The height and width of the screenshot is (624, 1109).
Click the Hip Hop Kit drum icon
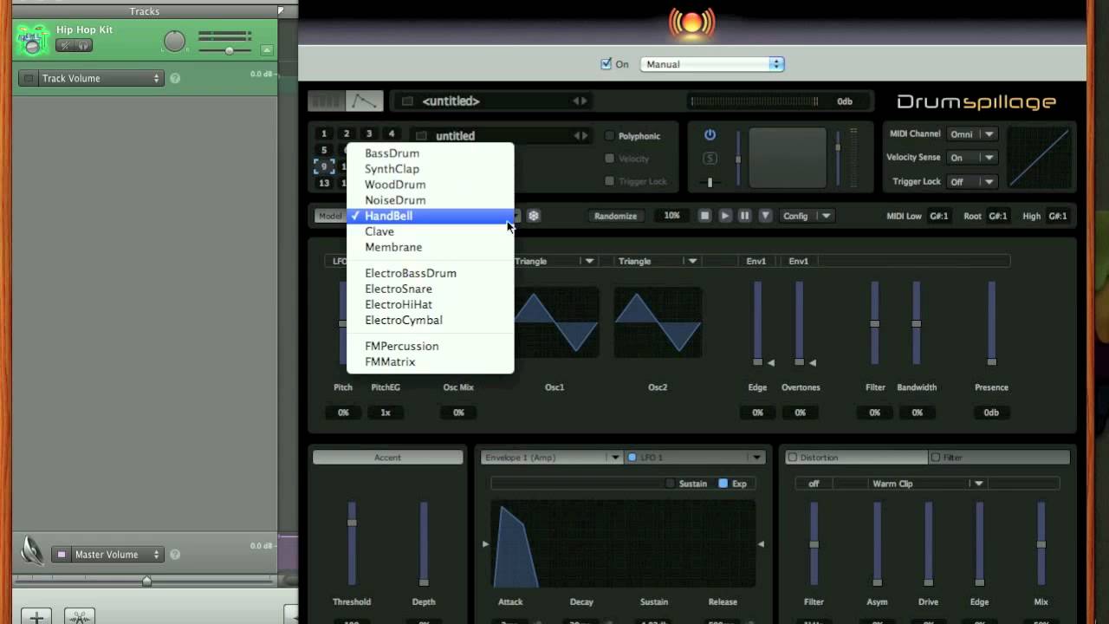click(x=33, y=40)
